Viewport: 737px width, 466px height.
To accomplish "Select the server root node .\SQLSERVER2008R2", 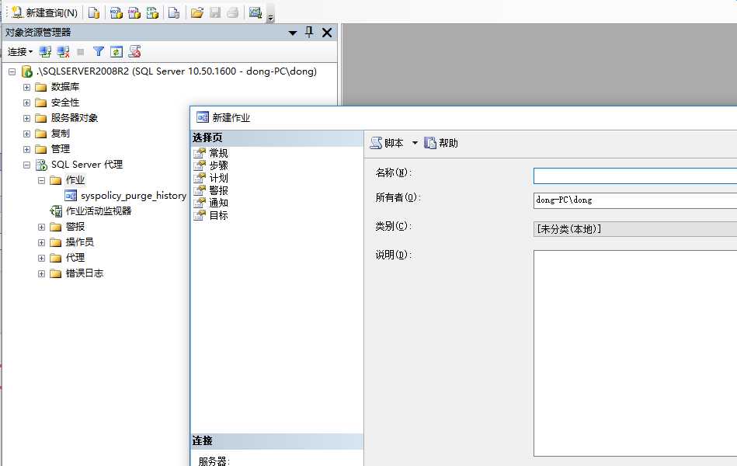I will point(176,71).
